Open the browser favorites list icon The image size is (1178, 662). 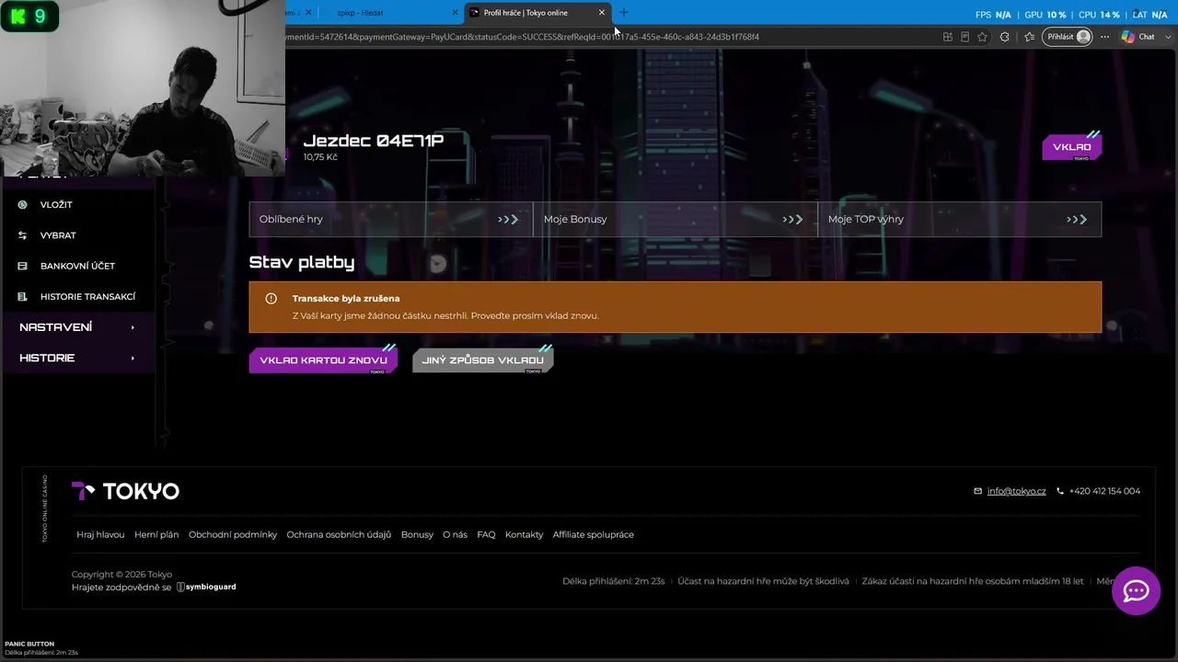click(1029, 37)
